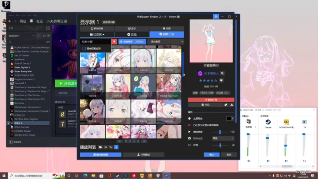Screen dimensions: 318x179
Task: Click the Windows taskbar search box
Action: point(37,176)
